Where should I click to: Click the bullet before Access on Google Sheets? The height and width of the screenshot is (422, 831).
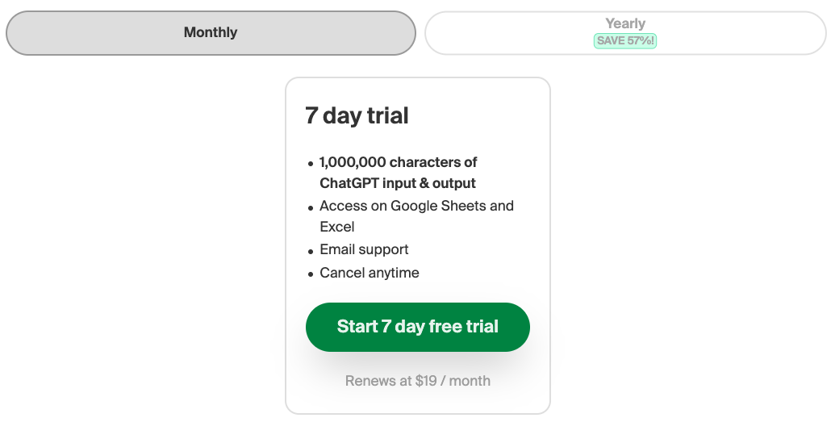311,208
